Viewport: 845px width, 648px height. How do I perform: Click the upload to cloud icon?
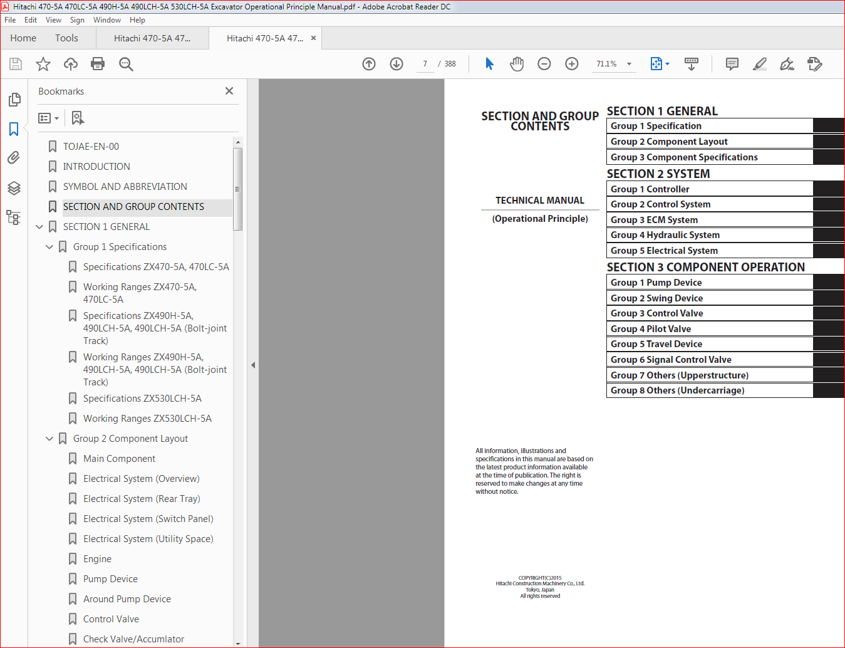click(x=71, y=64)
